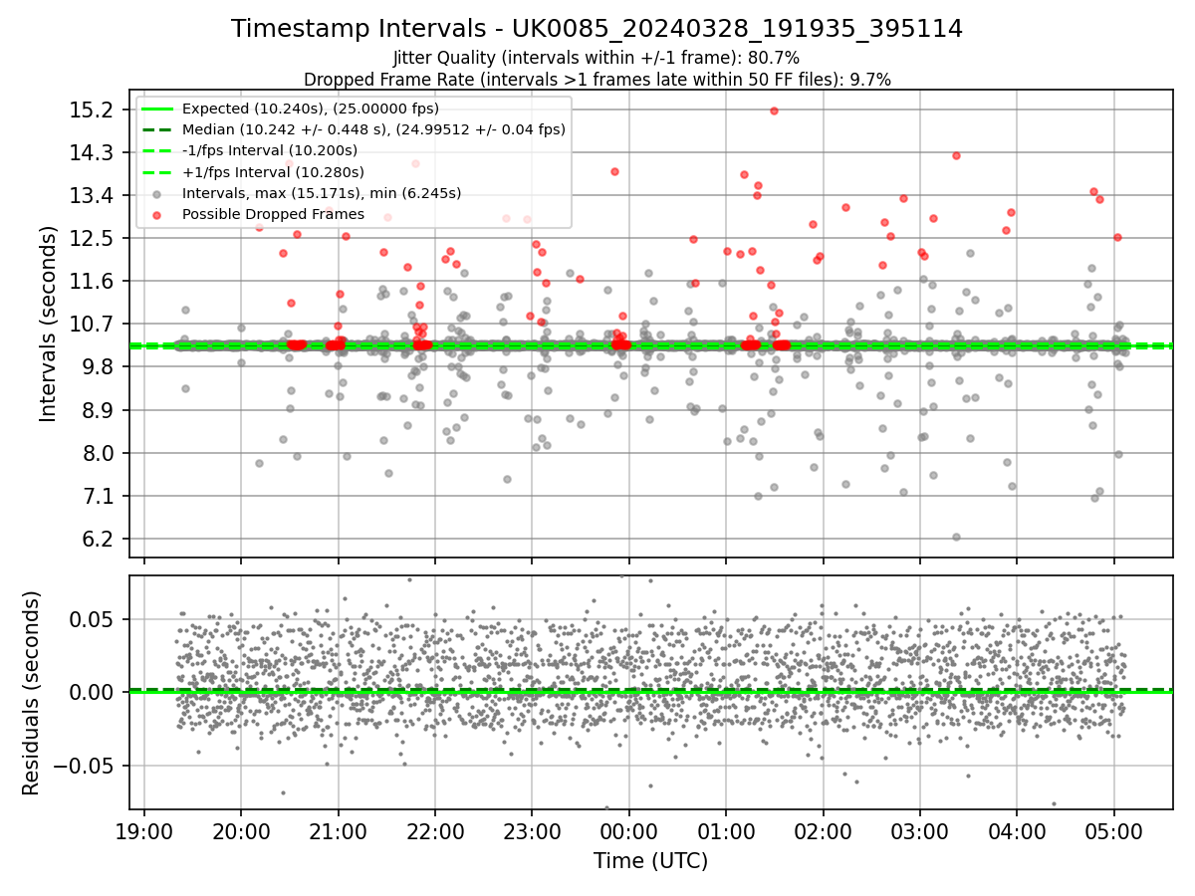The height and width of the screenshot is (896, 1195).
Task: Click the residuals tick label '0.00'
Action: (x=92, y=692)
